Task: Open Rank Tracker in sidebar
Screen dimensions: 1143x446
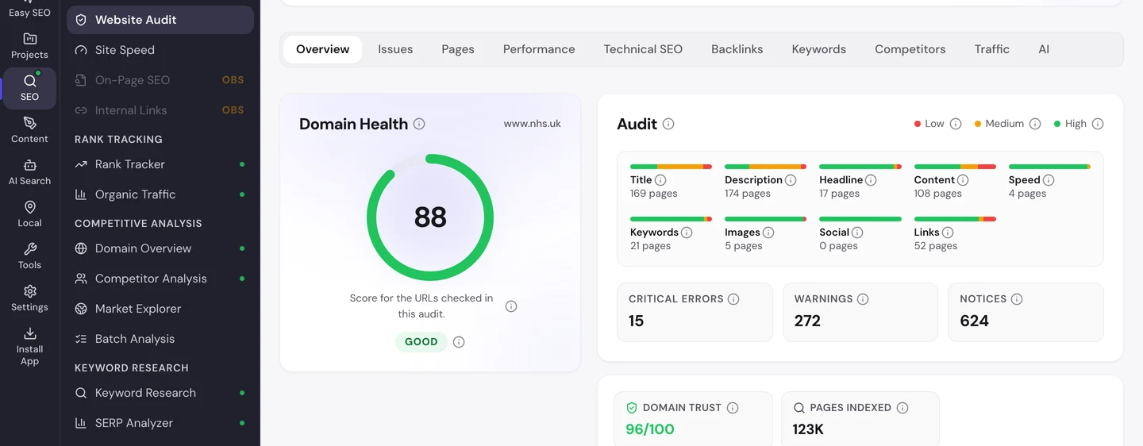Action: [x=160, y=164]
